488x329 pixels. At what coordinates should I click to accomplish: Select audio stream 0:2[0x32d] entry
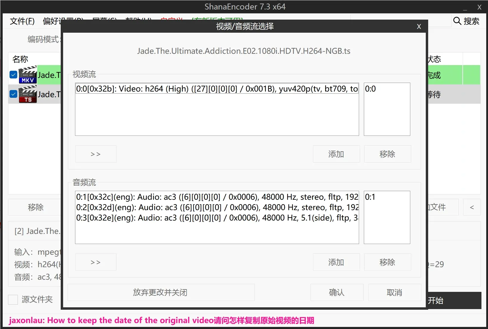coord(217,207)
